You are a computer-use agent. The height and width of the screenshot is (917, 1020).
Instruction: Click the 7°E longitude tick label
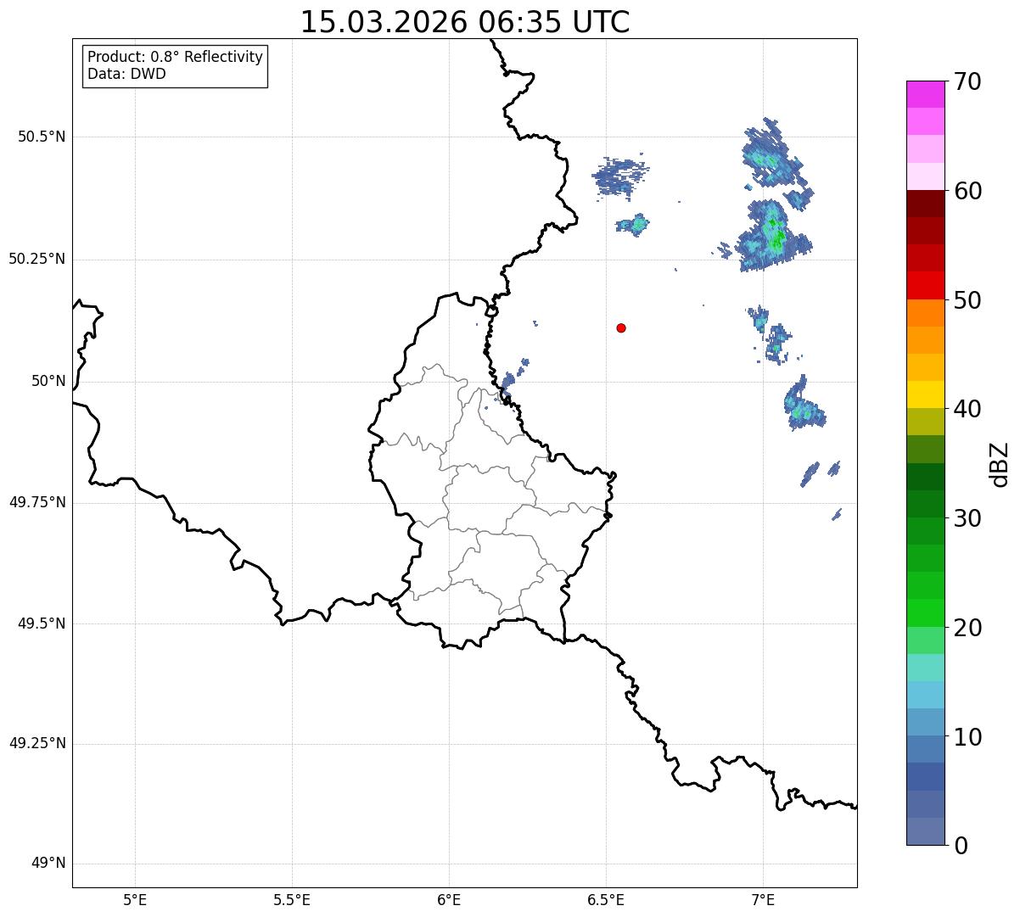(x=763, y=899)
